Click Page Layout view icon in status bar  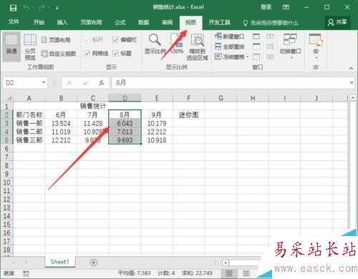[x=246, y=273]
